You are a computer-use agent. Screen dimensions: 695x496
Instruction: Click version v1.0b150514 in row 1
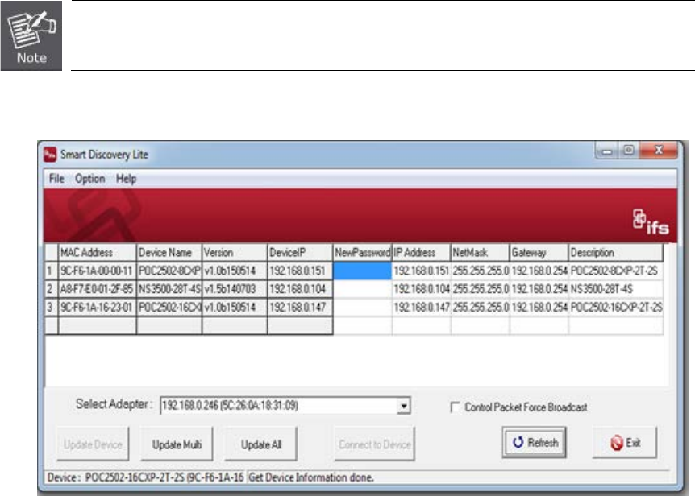point(235,271)
